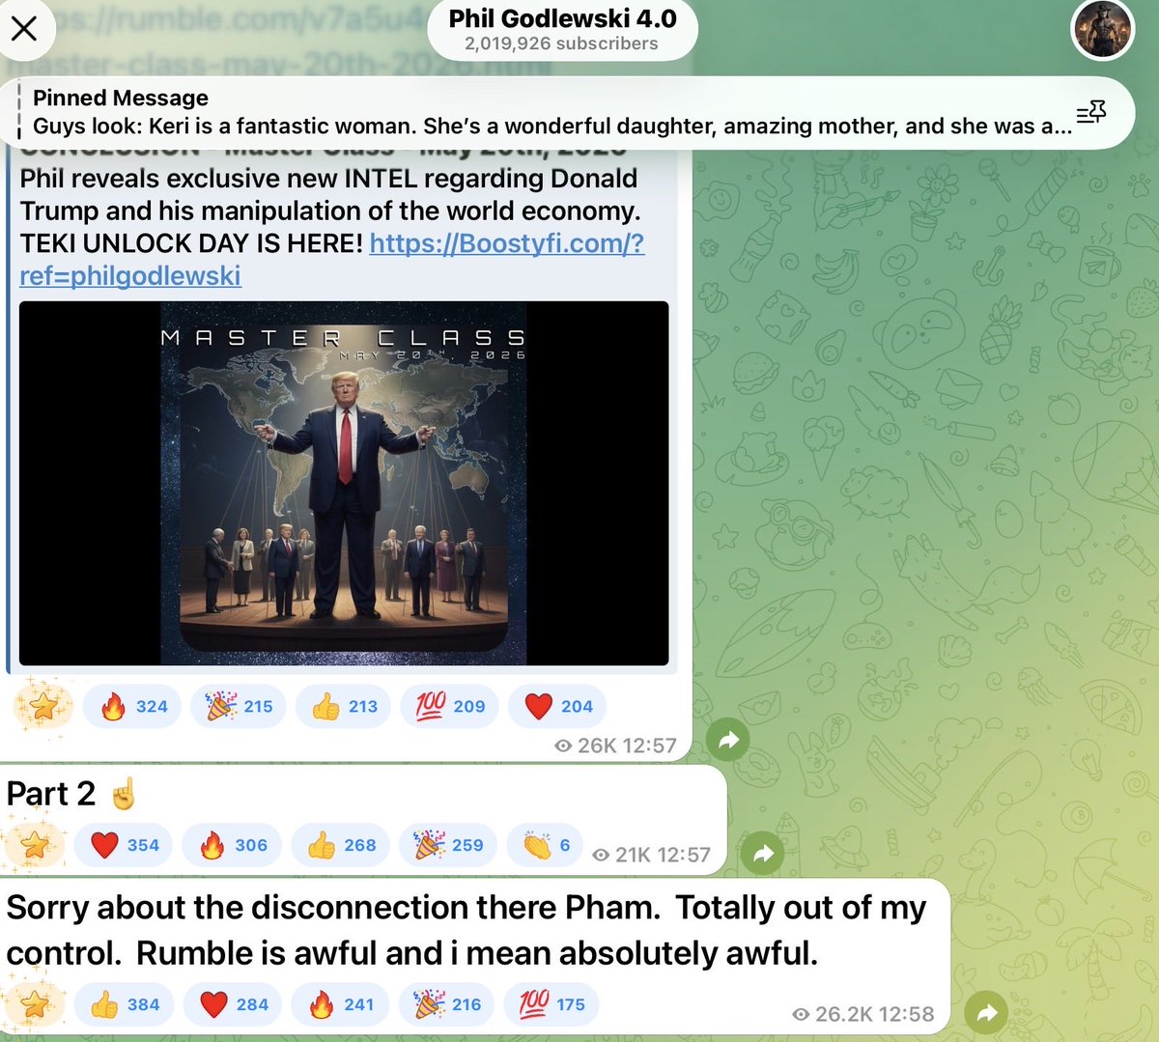Tap the fire reaction showing 241

pyautogui.click(x=340, y=1004)
